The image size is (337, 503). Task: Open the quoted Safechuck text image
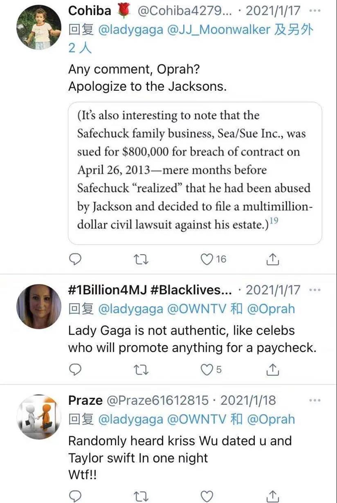click(x=195, y=173)
